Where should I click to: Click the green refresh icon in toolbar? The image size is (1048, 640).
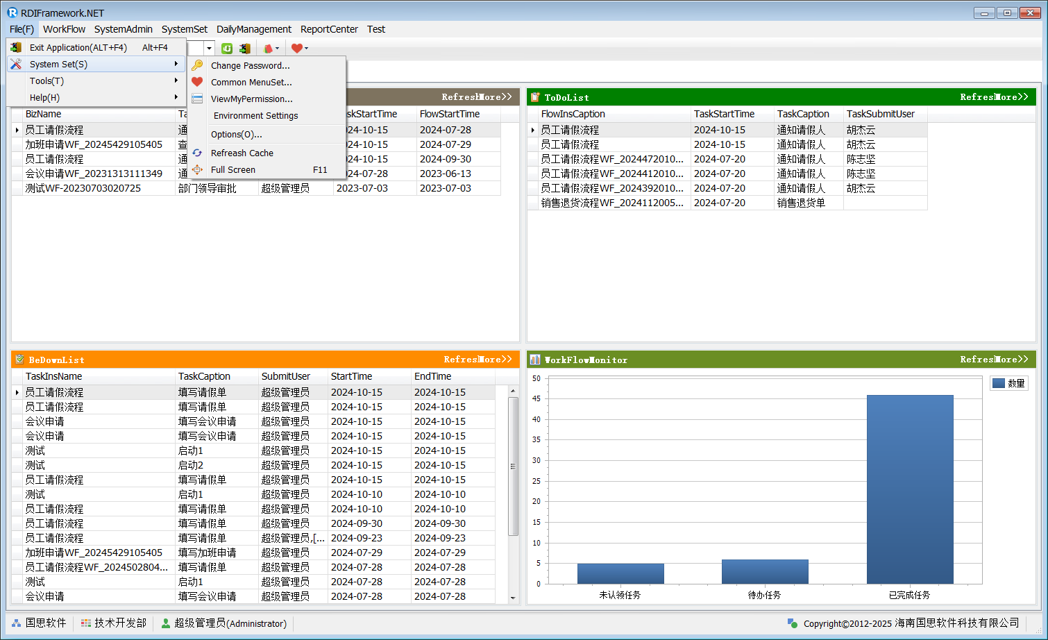coord(227,49)
